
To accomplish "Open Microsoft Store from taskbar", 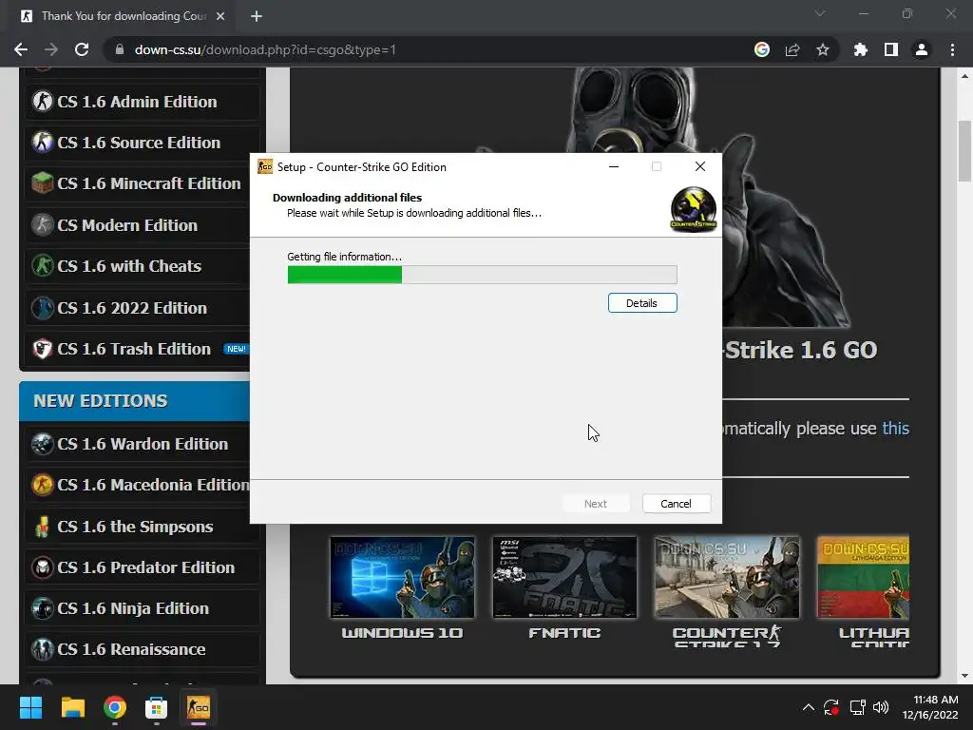I will click(x=157, y=707).
